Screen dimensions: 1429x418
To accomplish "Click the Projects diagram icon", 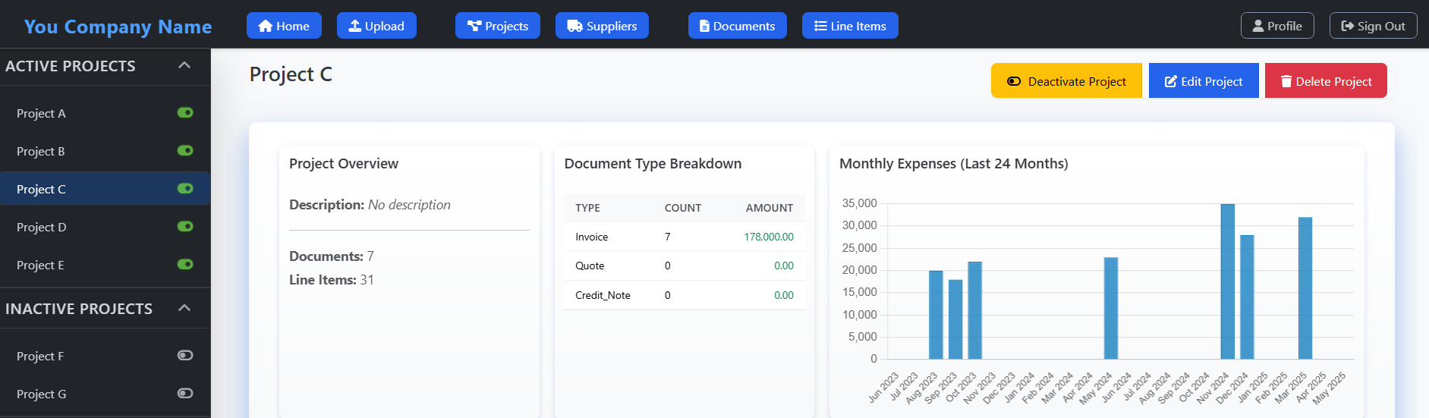I will 474,26.
